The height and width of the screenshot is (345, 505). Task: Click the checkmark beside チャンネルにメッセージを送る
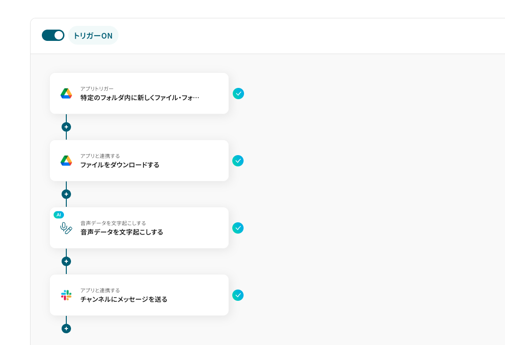(238, 295)
